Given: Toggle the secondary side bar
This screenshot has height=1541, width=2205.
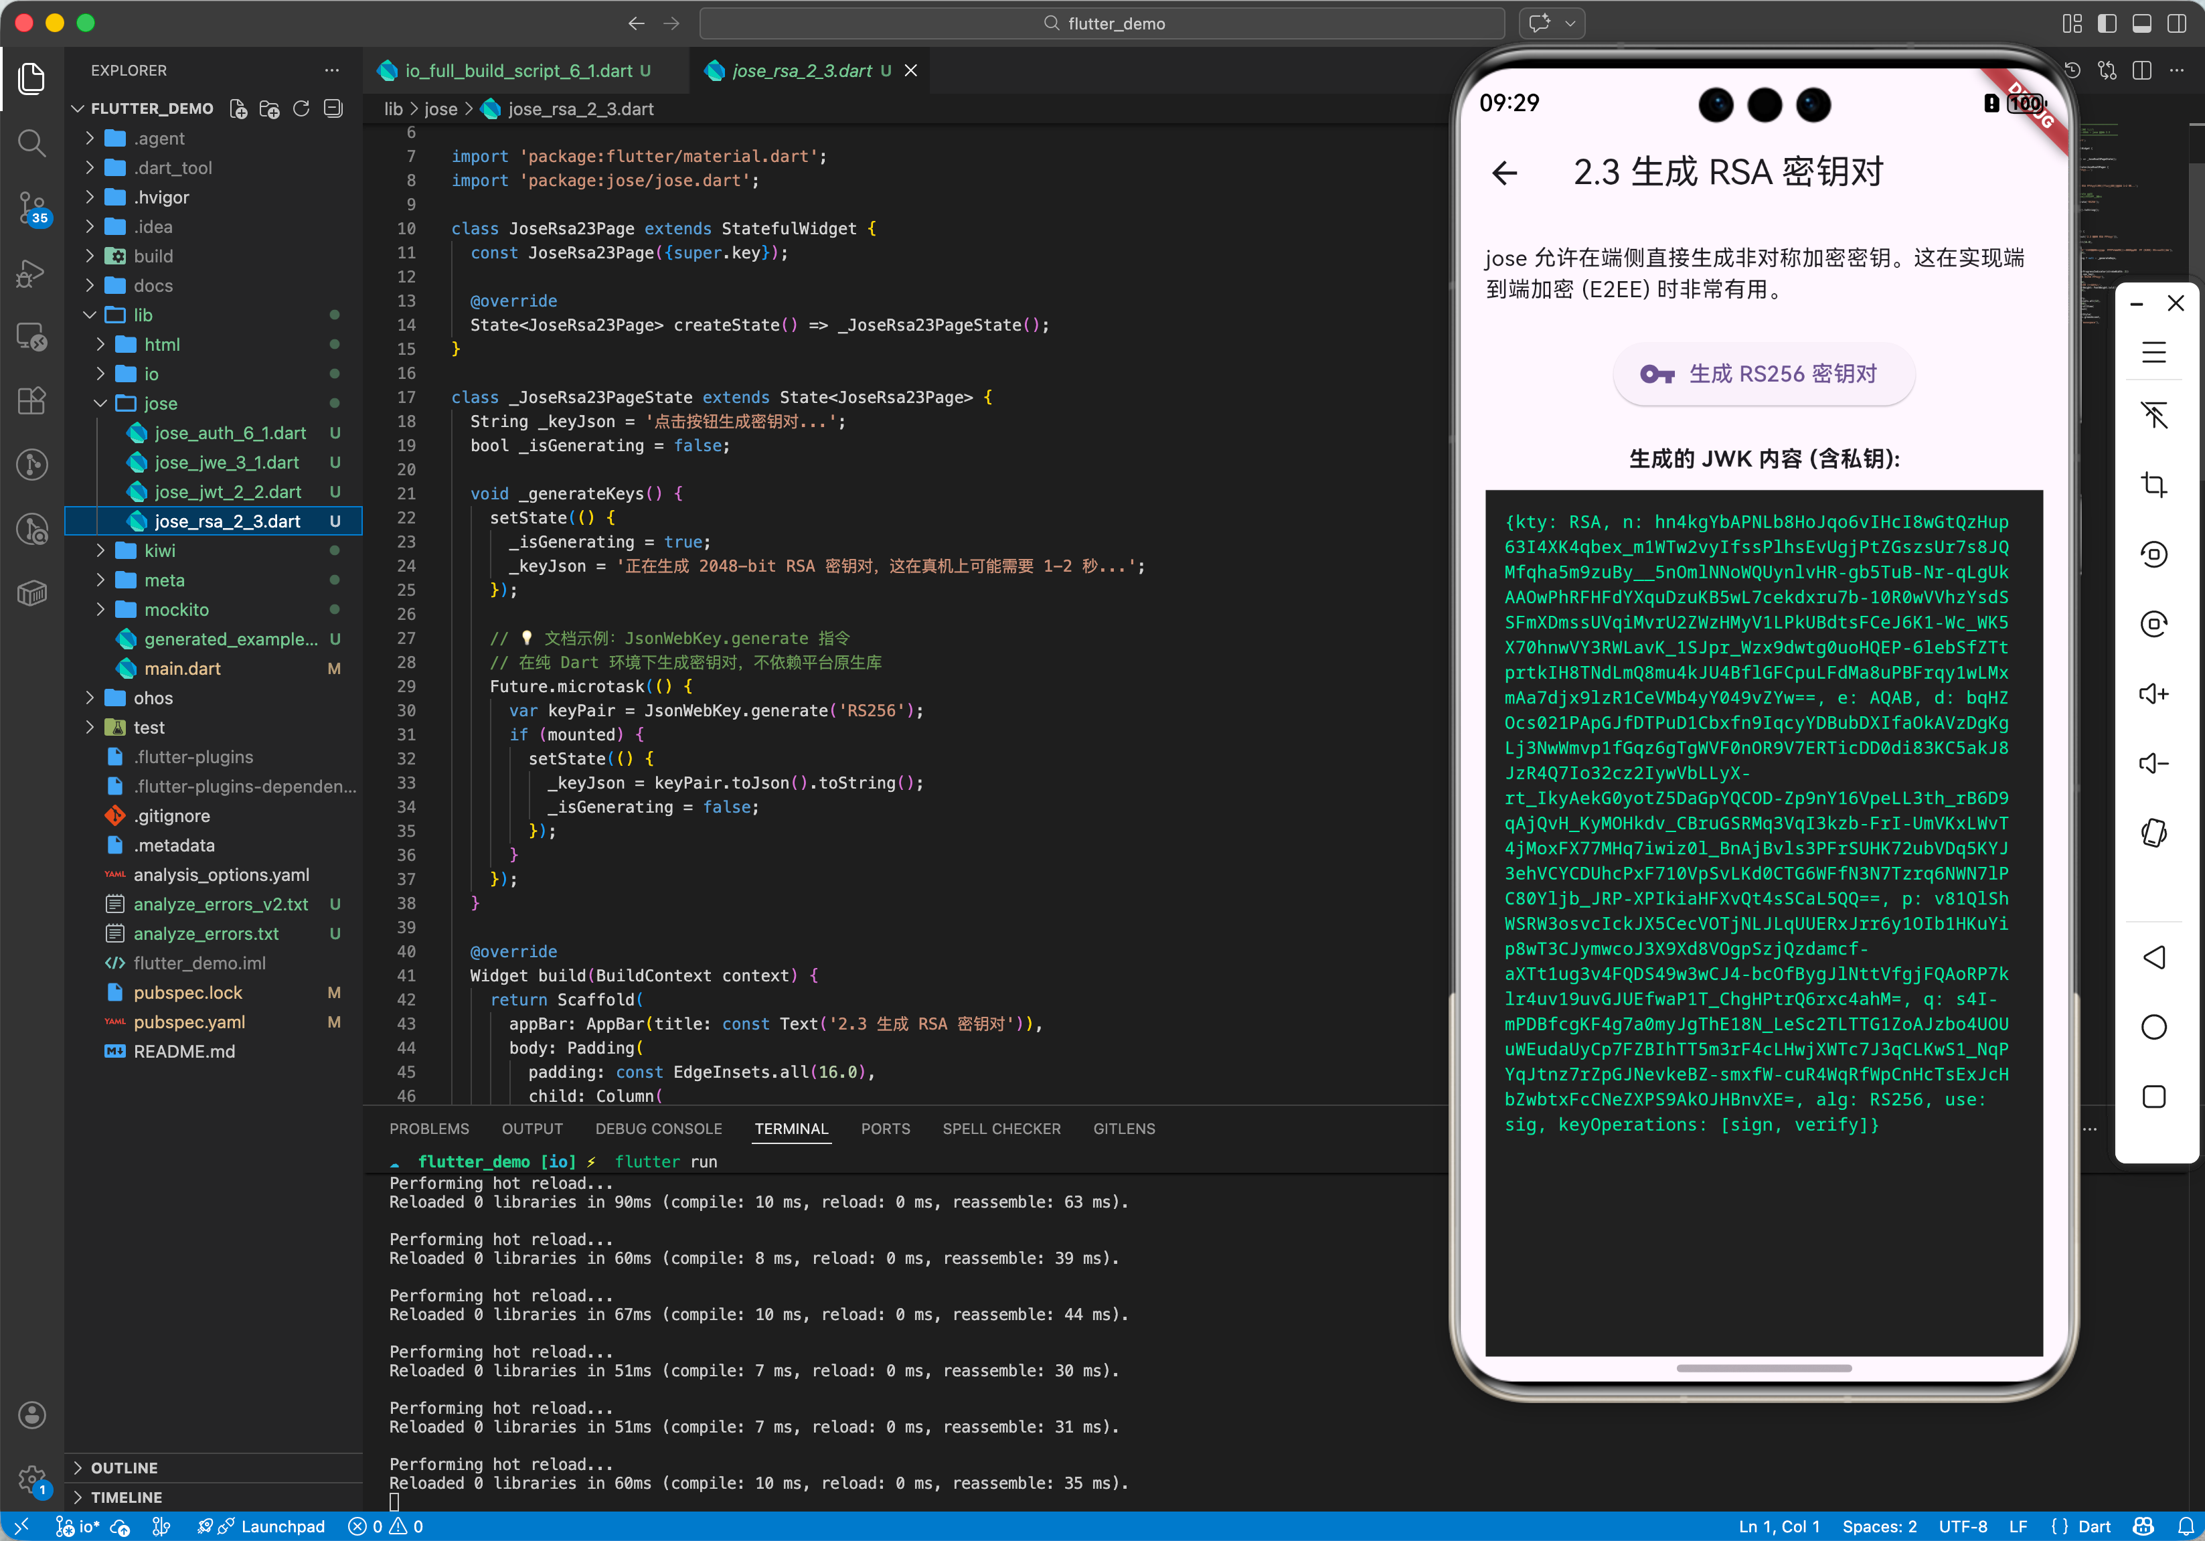Looking at the screenshot, I should pos(2176,23).
